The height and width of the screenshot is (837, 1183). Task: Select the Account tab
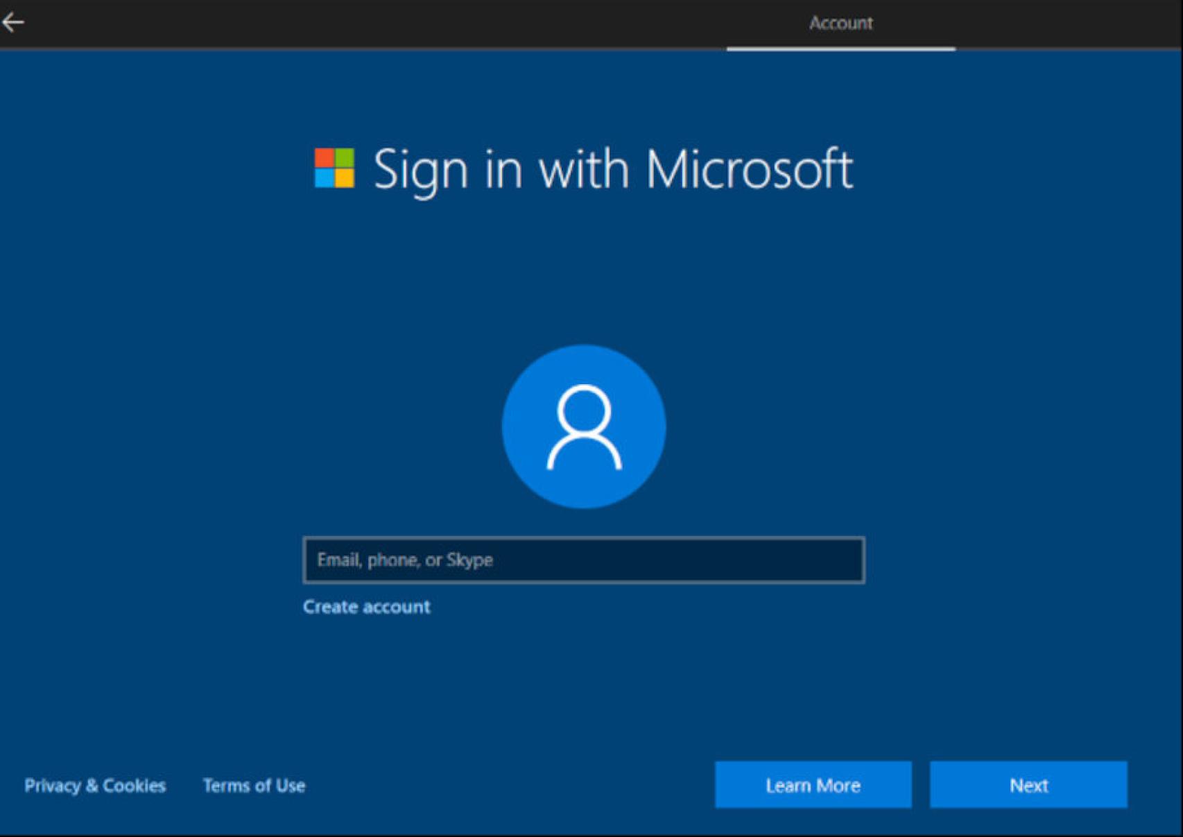click(840, 23)
